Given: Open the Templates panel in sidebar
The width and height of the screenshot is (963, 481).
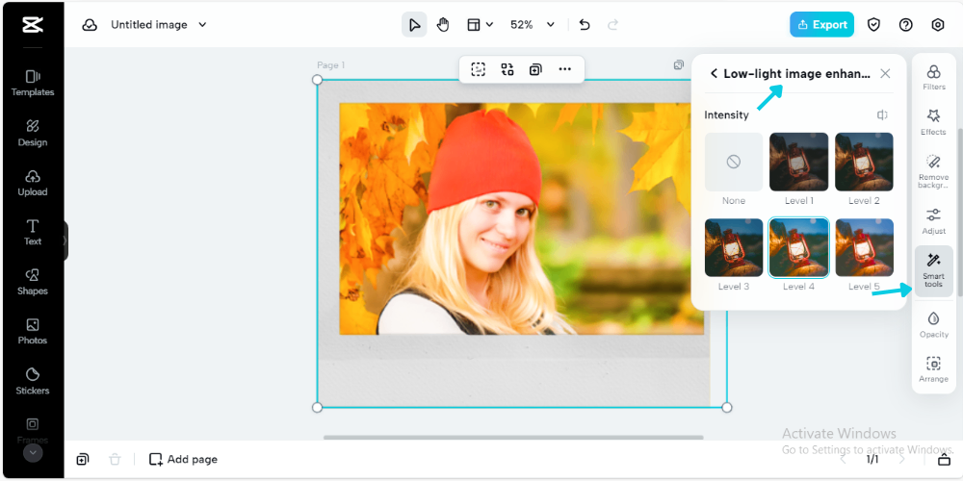Looking at the screenshot, I should click(32, 83).
